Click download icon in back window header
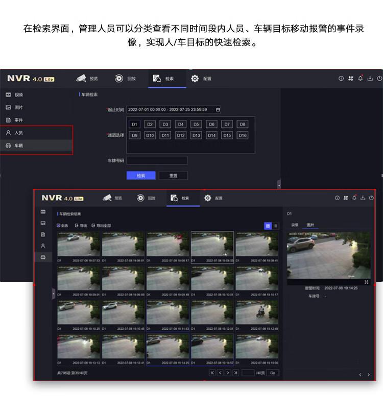Viewport: 383px width, 408px height. click(370, 78)
